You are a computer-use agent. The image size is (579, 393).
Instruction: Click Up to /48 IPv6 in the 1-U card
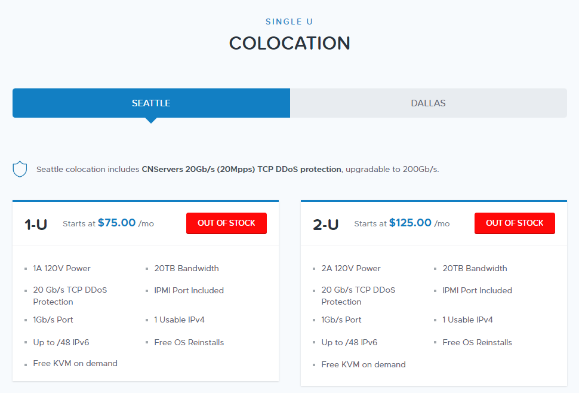tap(61, 343)
